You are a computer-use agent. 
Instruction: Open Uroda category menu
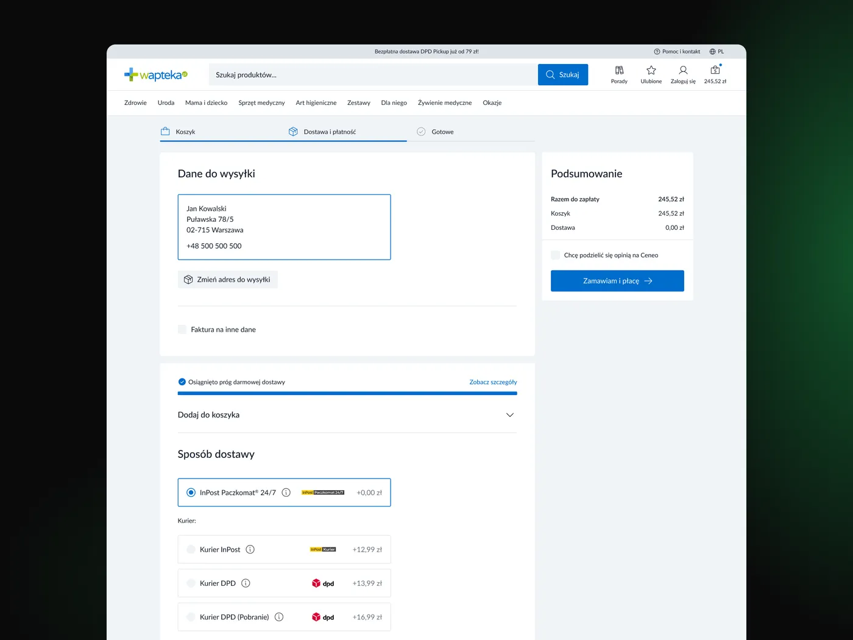click(x=166, y=103)
